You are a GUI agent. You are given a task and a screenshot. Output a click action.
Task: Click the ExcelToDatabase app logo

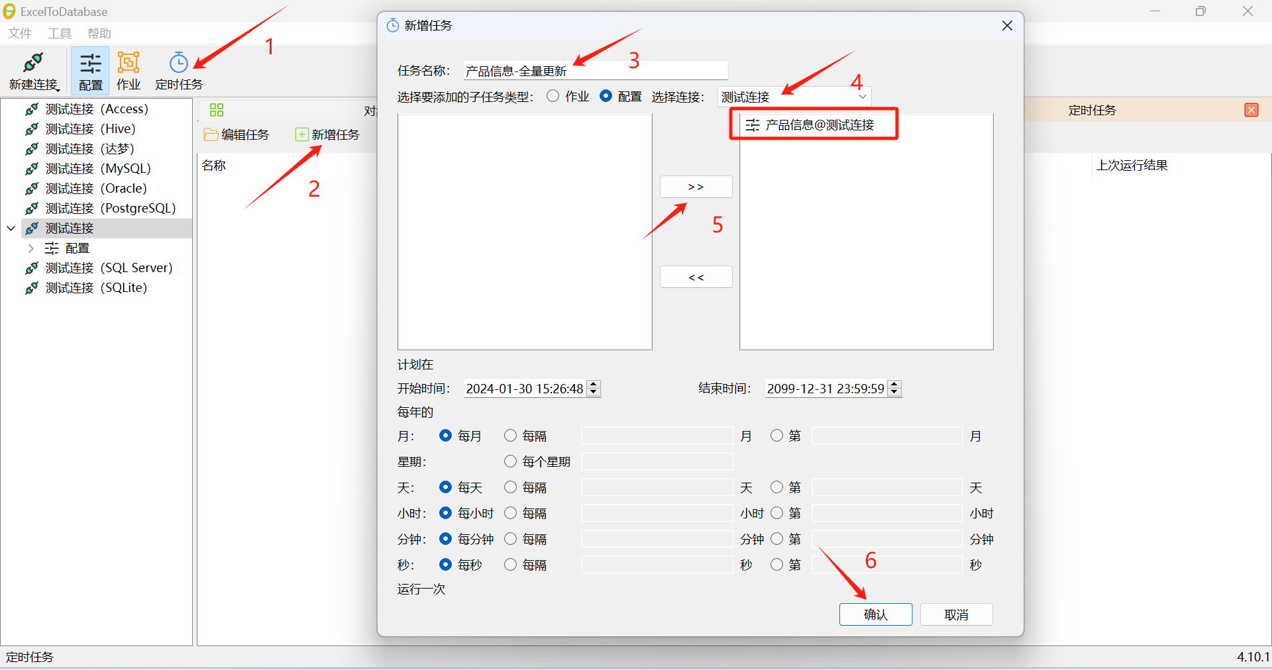tap(9, 11)
